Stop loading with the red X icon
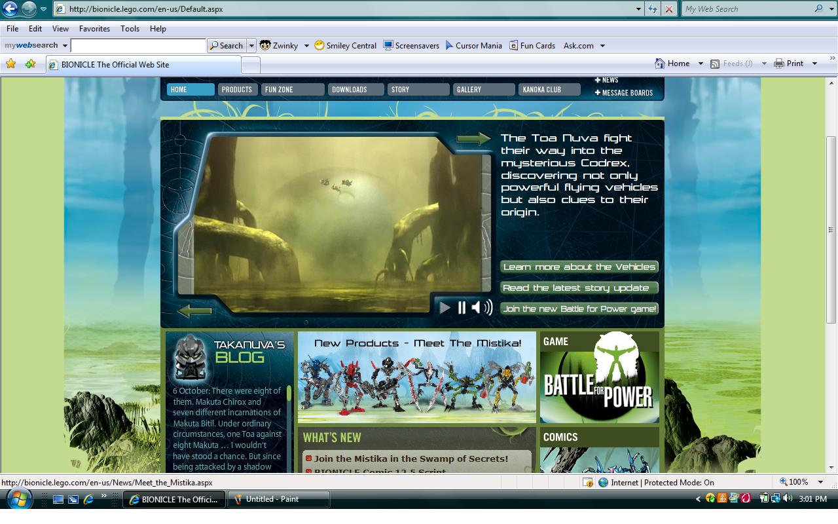The image size is (838, 524). [668, 9]
